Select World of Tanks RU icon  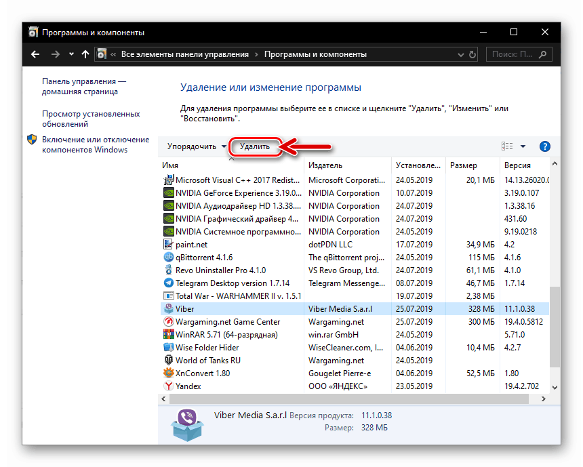(168, 361)
